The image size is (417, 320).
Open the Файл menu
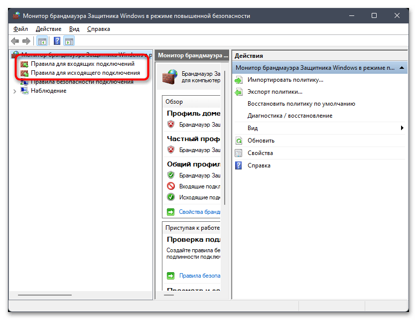point(20,29)
